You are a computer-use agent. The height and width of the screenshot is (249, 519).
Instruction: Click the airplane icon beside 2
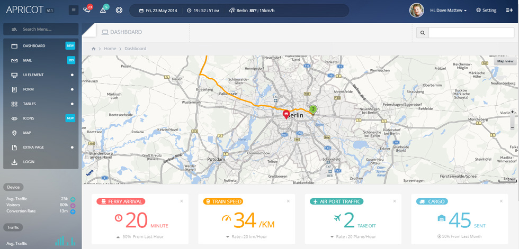click(338, 218)
